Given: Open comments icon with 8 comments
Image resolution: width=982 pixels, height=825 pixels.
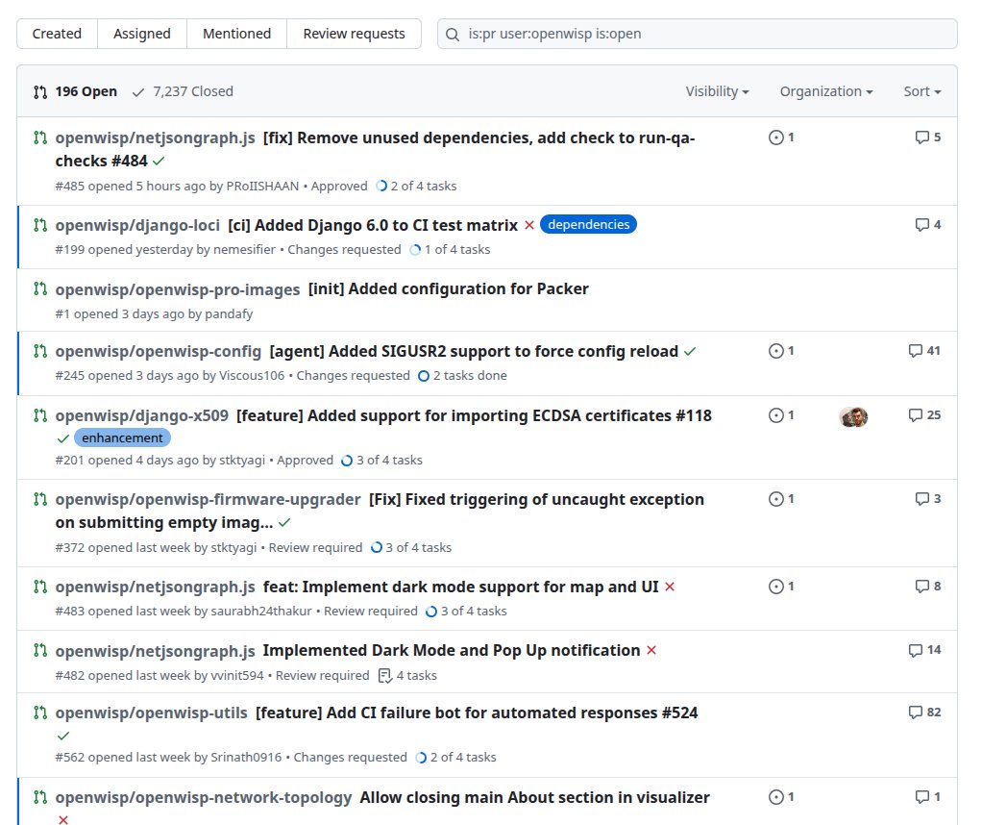Looking at the screenshot, I should (928, 587).
